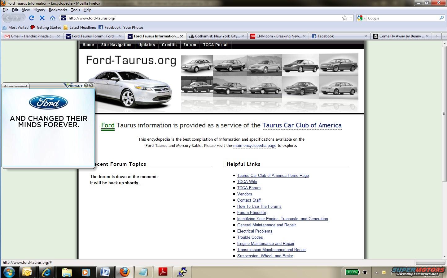Image resolution: width=447 pixels, height=278 pixels.
Task: Open the Forum Etiquette link
Action: pos(252,212)
